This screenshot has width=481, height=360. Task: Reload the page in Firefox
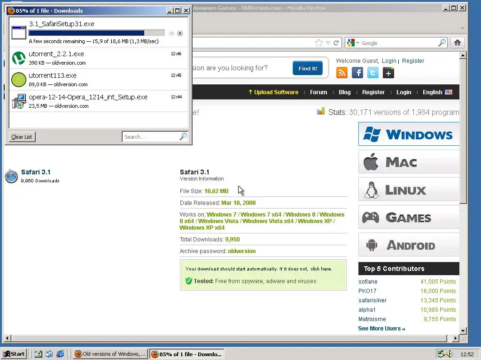click(336, 43)
